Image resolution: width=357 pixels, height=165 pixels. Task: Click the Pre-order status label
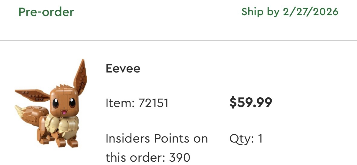pos(46,12)
